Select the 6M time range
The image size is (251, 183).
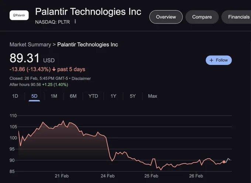73,96
